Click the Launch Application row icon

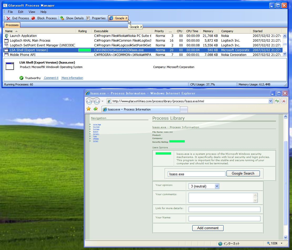coord(7,36)
